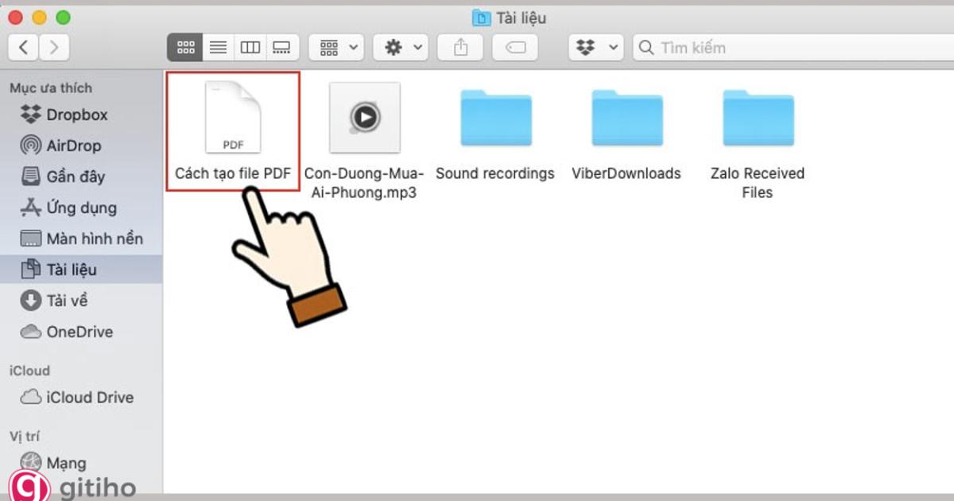Open the action gear dropdown
Screen dimensions: 954x501
400,47
